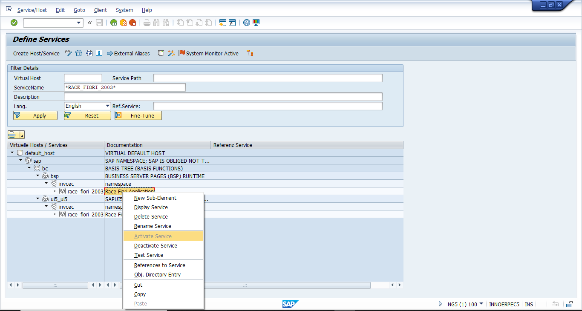Click the red Cancel icon
The image size is (582, 311).
pos(133,23)
